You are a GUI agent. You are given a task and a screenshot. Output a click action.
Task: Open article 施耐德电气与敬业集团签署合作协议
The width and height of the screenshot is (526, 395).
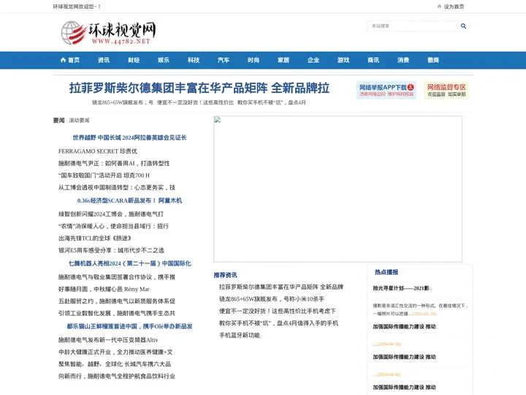[117, 276]
